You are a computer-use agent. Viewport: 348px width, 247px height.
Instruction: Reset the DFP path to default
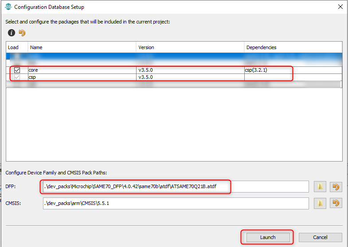(336, 187)
